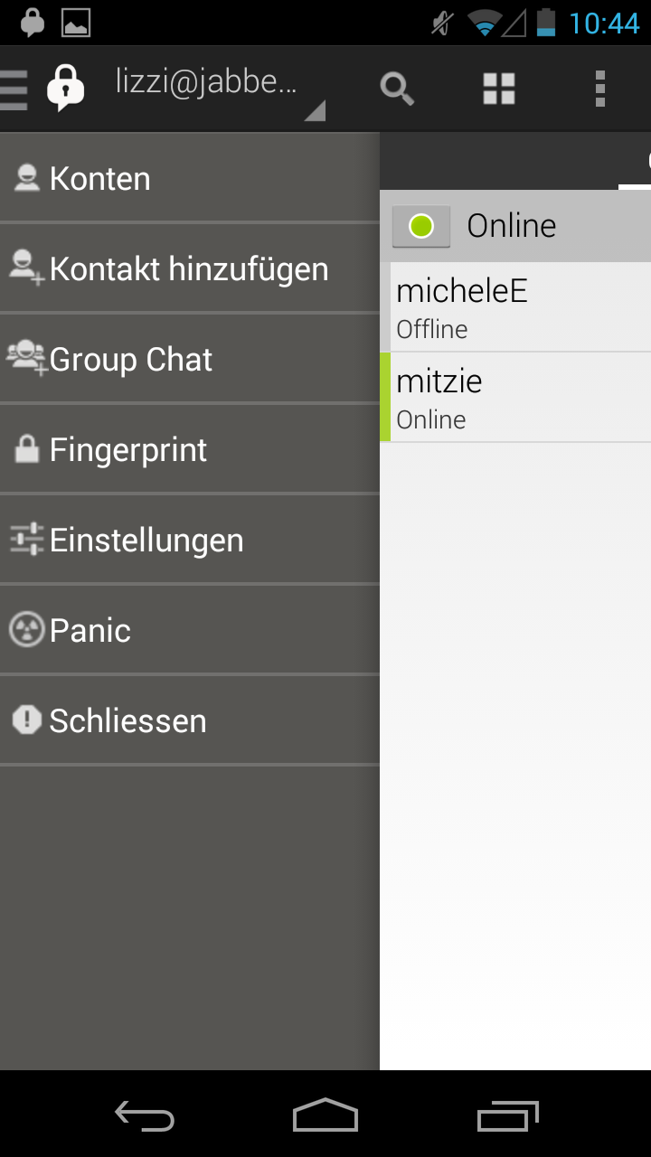Tap mitzie's green presence color bar

coord(385,398)
